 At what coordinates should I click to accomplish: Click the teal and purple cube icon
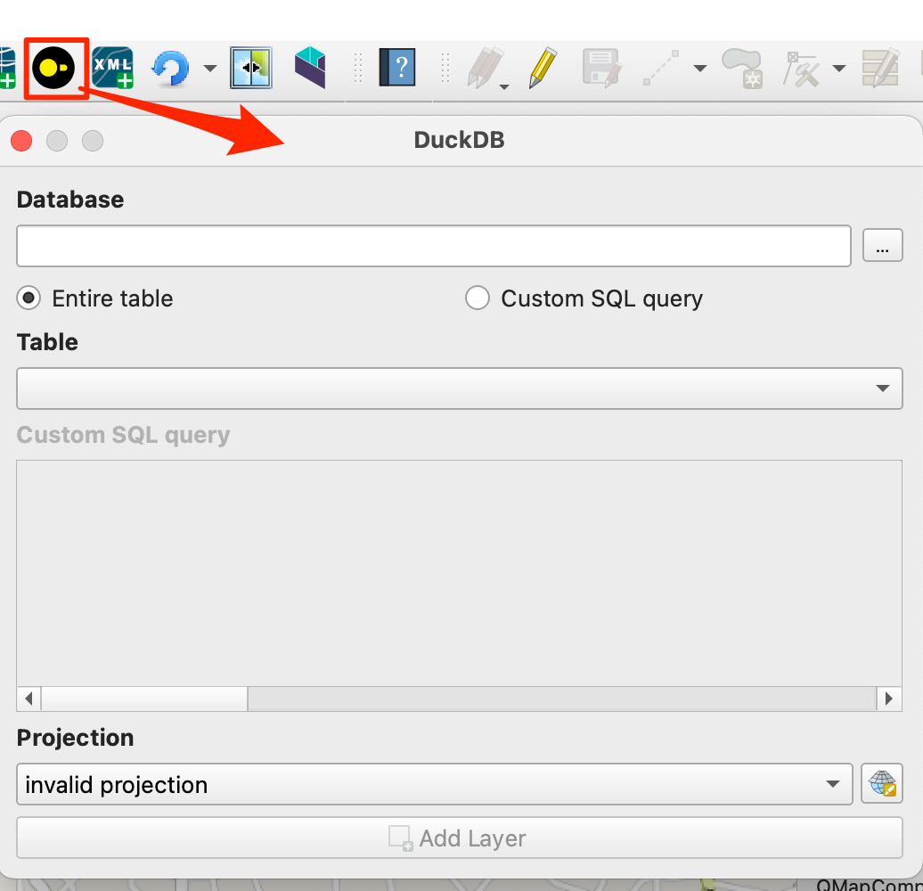tap(310, 68)
